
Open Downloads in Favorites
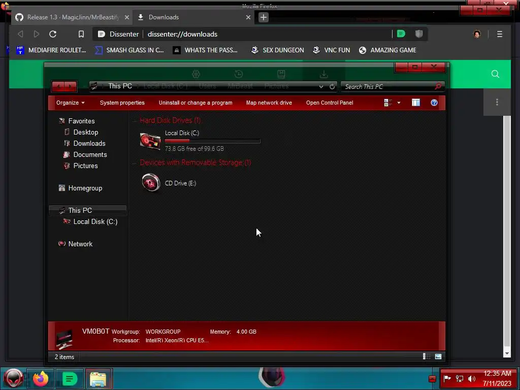[x=89, y=144]
